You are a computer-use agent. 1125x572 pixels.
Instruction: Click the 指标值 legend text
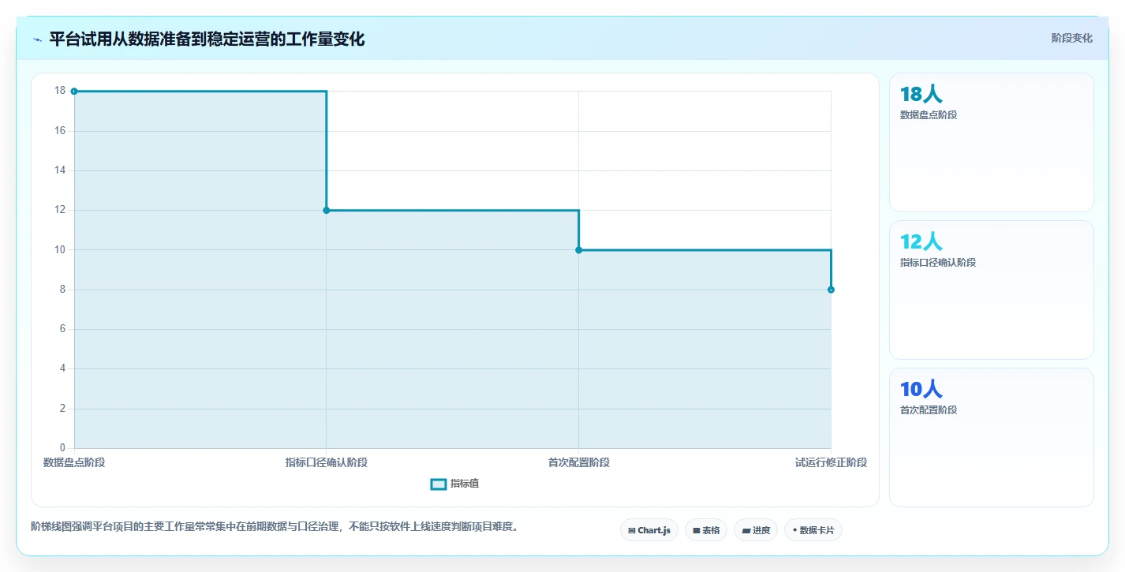coord(465,484)
